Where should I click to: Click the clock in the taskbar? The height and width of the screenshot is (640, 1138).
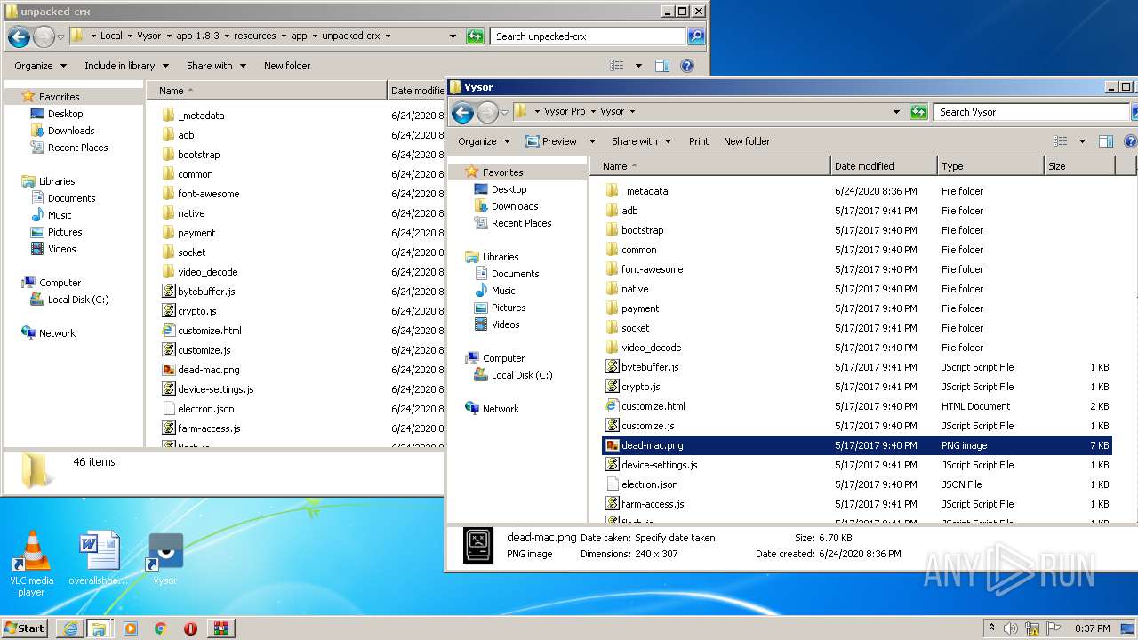1092,628
